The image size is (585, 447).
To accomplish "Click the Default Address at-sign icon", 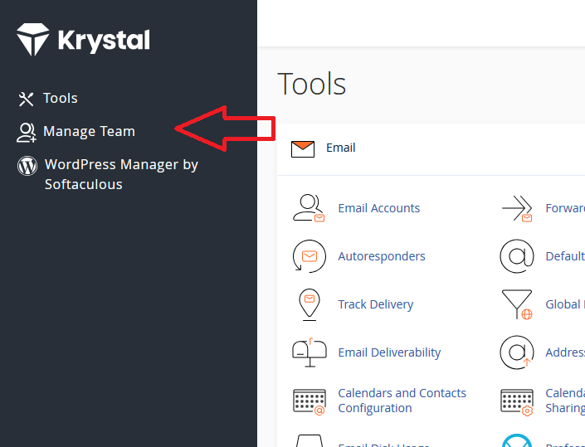I will (517, 256).
